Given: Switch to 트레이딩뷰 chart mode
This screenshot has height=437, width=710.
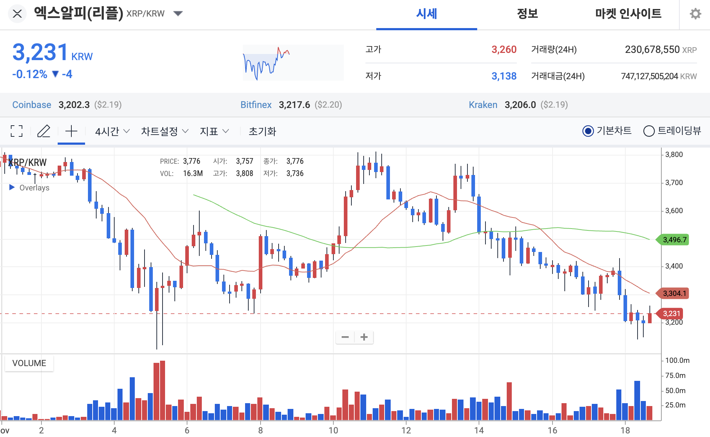Looking at the screenshot, I should (649, 131).
